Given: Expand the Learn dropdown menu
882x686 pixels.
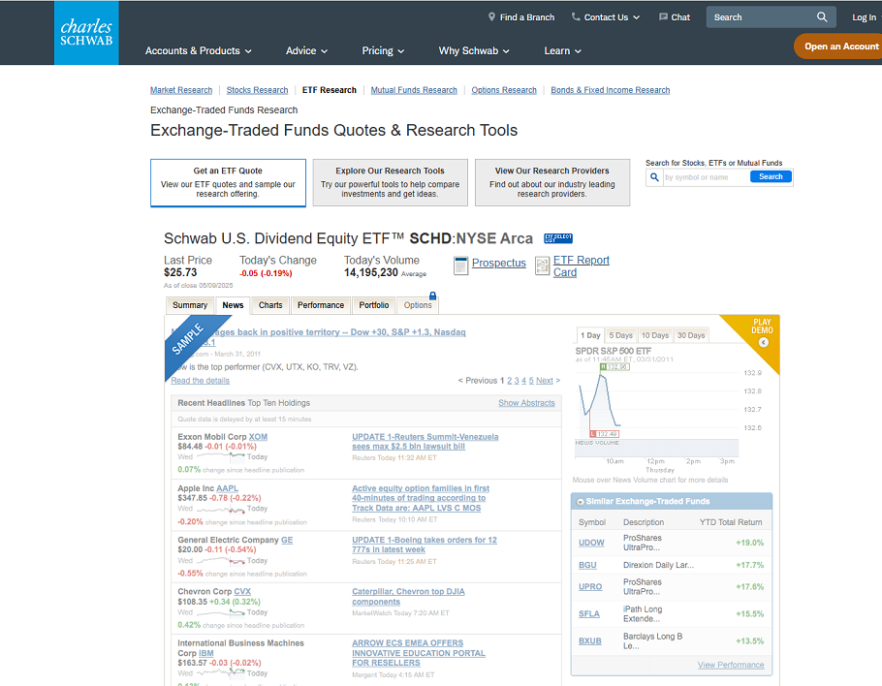Looking at the screenshot, I should coord(562,50).
